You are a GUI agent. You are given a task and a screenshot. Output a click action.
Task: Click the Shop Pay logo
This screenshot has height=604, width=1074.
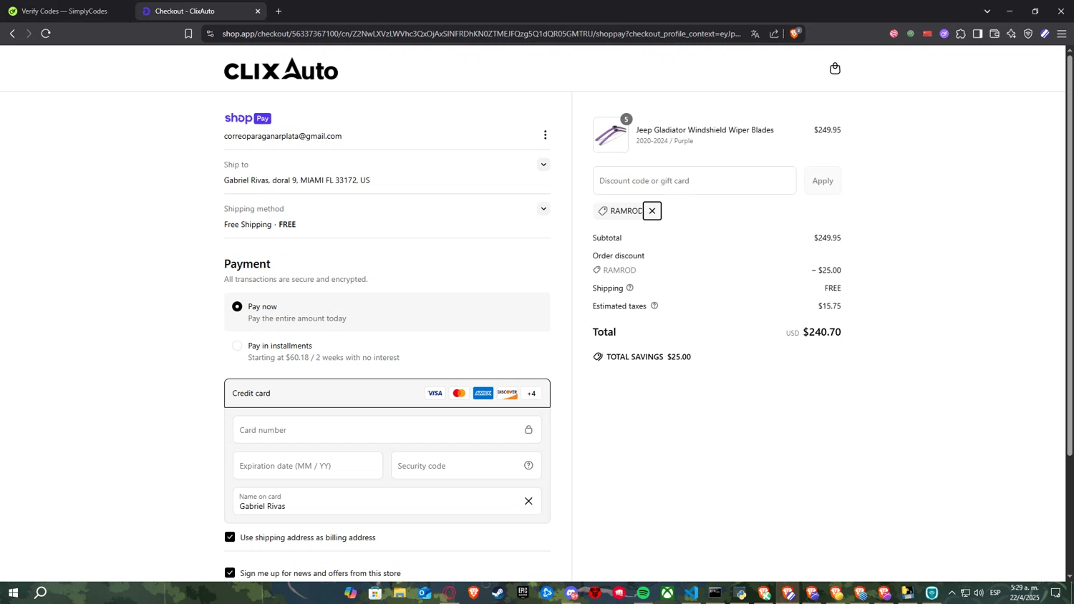tap(248, 118)
